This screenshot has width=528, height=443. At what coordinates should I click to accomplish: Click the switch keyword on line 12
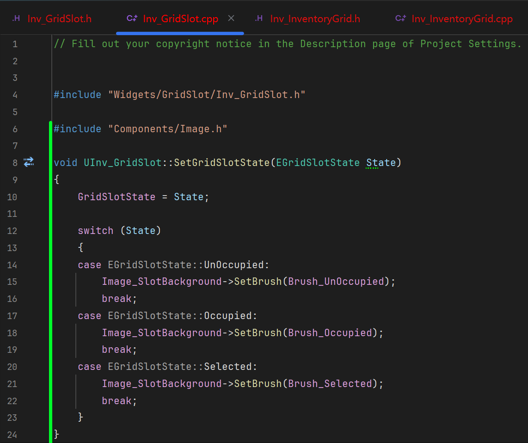96,230
